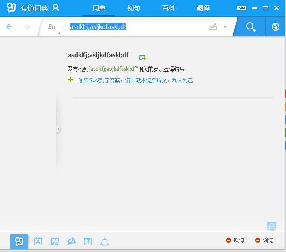Select the dictionary icon in bottom toolbar
The image size is (286, 252).
click(19, 242)
